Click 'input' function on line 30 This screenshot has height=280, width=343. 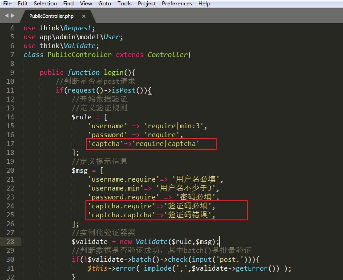pos(201,260)
